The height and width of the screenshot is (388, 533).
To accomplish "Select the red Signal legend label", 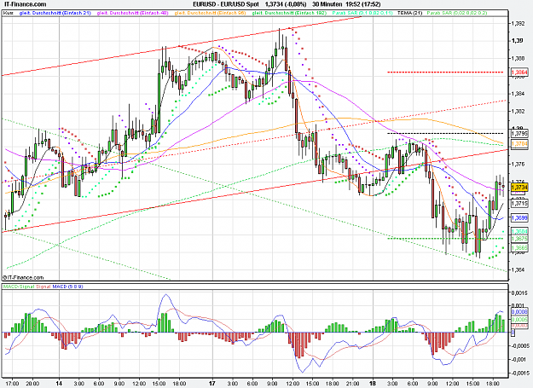I will tap(43, 287).
